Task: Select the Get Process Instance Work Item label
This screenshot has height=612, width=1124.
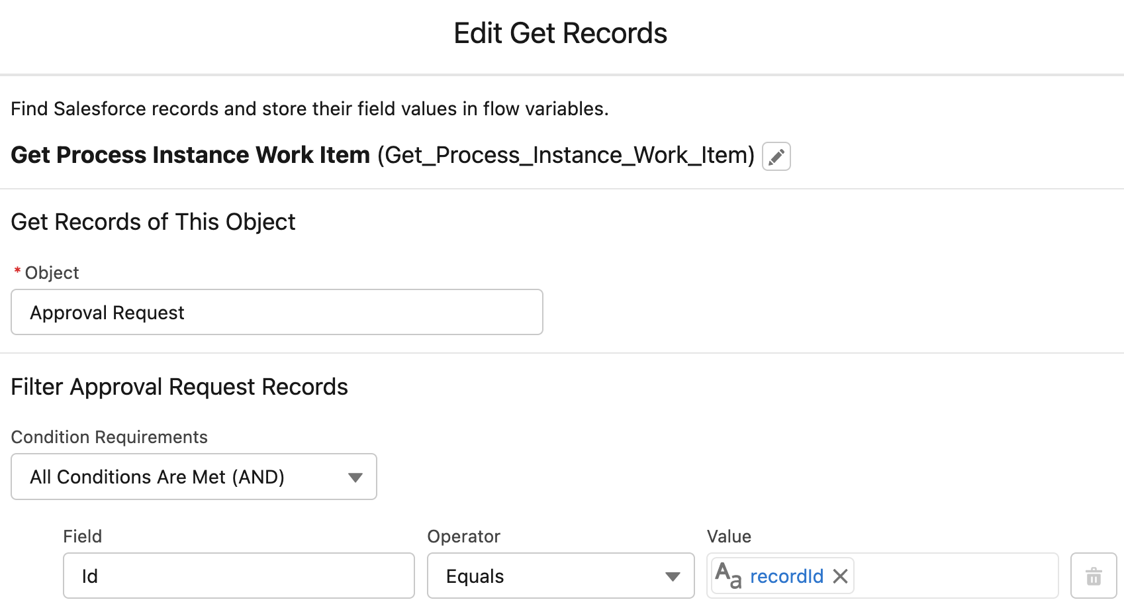Action: (191, 154)
